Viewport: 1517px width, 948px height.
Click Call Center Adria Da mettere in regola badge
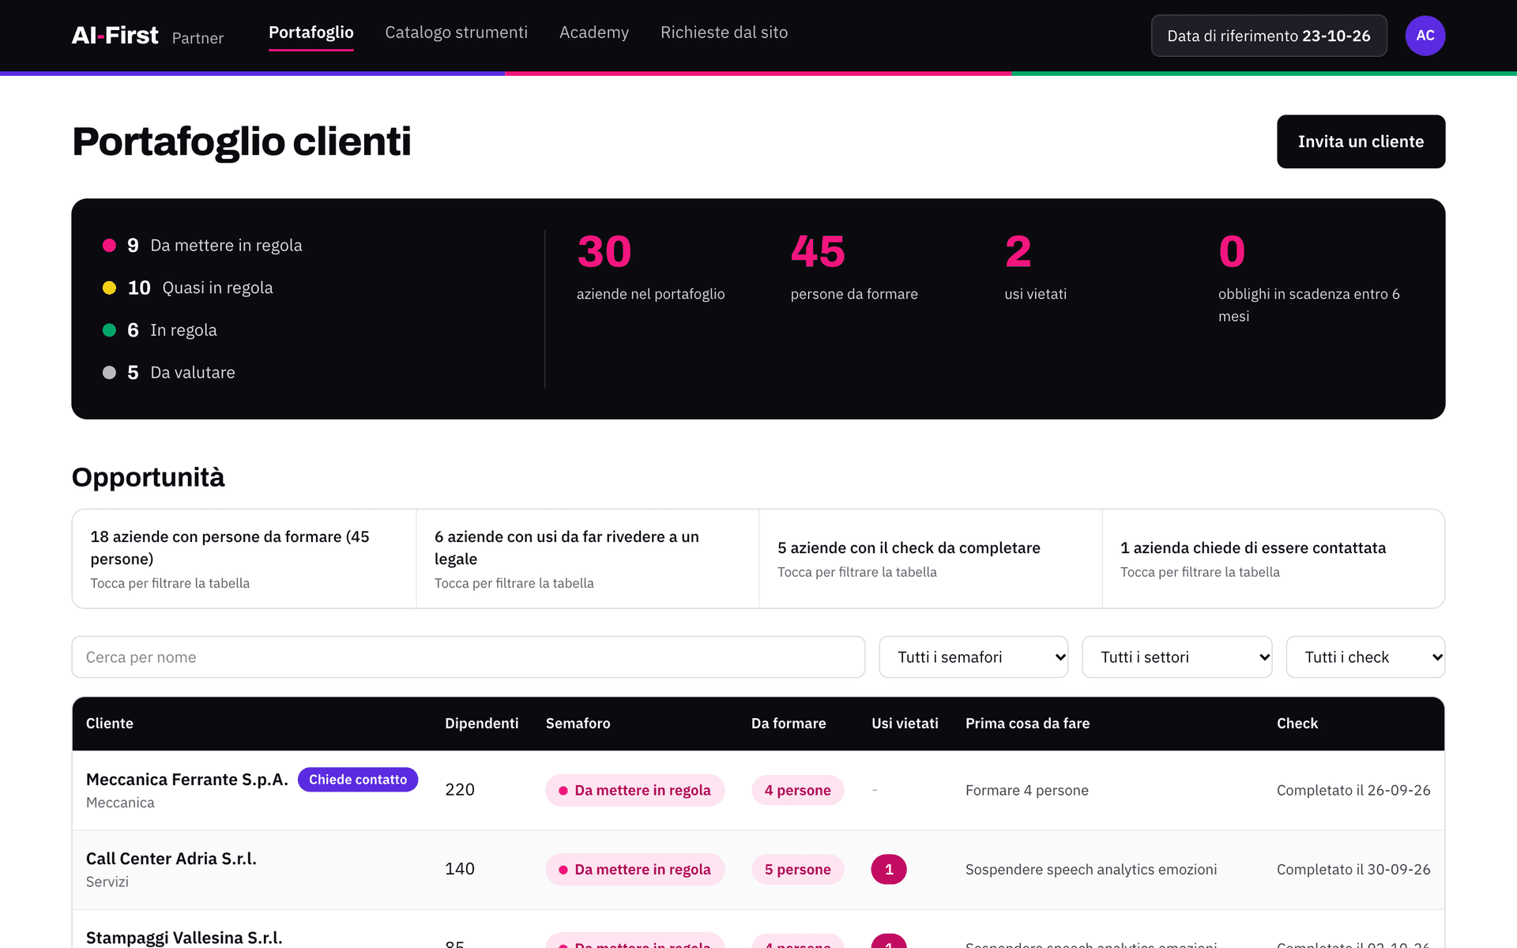pos(634,869)
